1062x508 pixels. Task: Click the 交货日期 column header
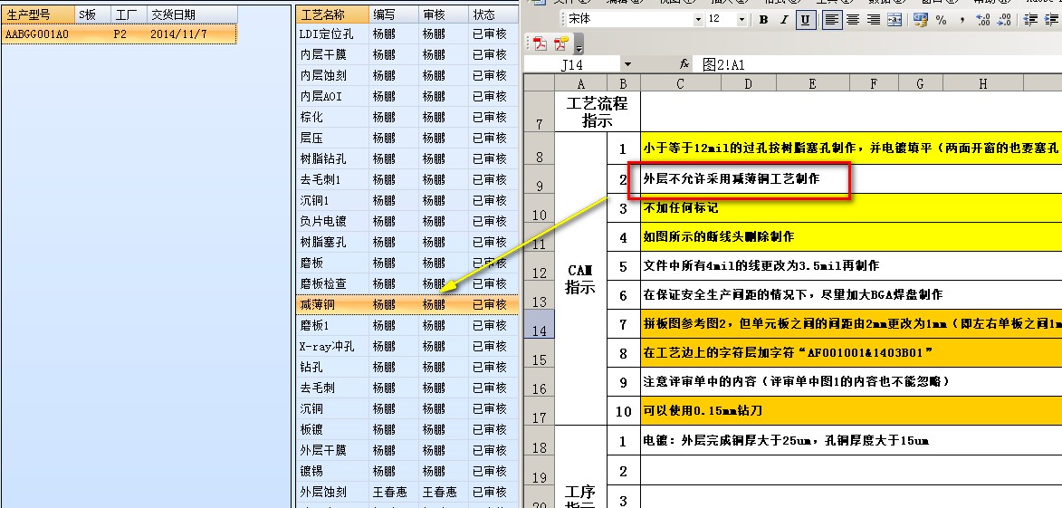pyautogui.click(x=192, y=14)
